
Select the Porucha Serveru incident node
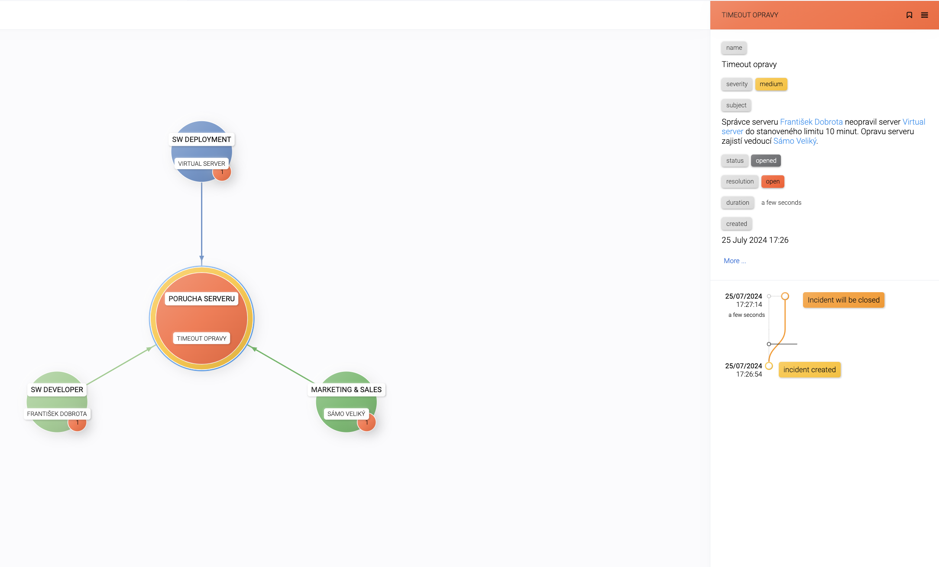pyautogui.click(x=201, y=318)
